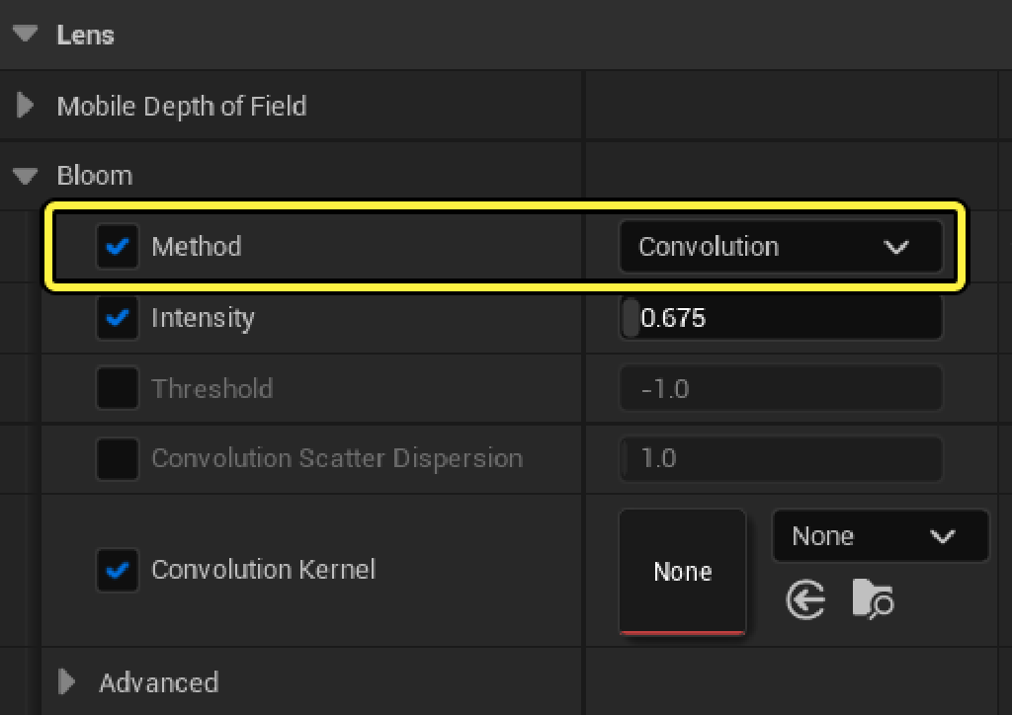Click the use selected asset arrow icon
1012x715 pixels.
pyautogui.click(x=805, y=599)
